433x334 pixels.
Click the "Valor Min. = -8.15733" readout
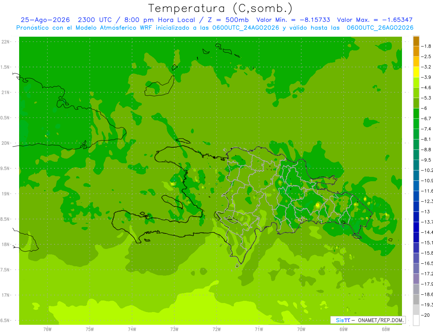[293, 20]
